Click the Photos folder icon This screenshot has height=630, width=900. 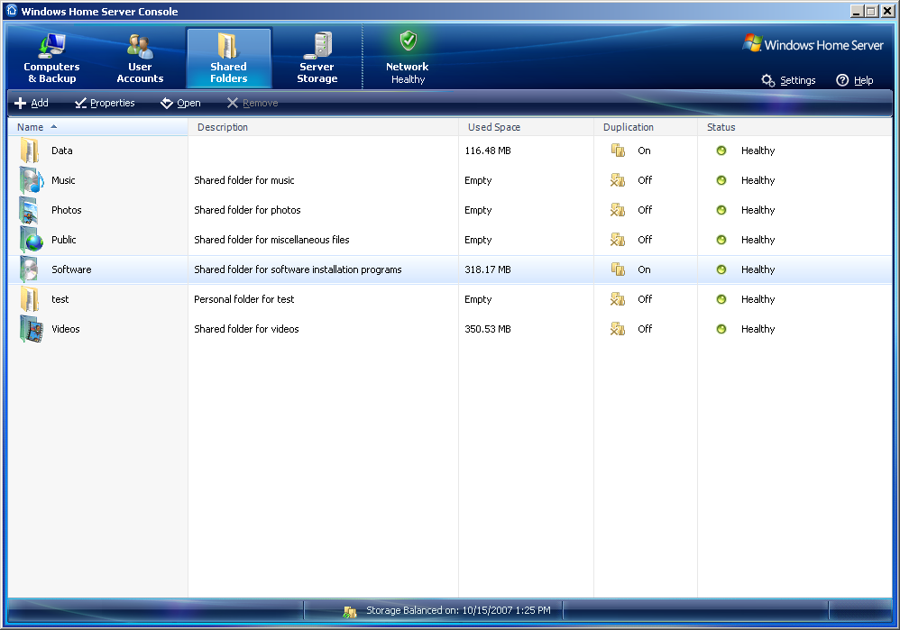pyautogui.click(x=29, y=211)
